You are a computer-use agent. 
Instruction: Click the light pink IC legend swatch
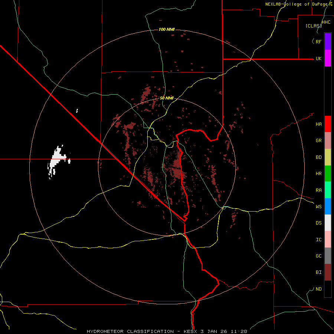coord(328,239)
